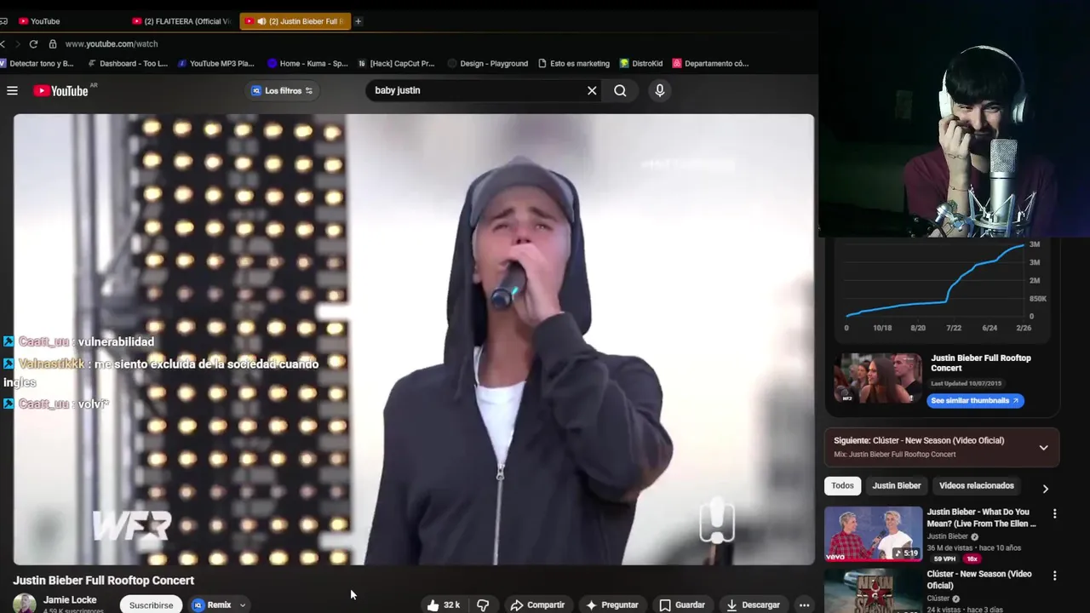Open 'Dashboard - Too L...' bookmark

coord(127,63)
